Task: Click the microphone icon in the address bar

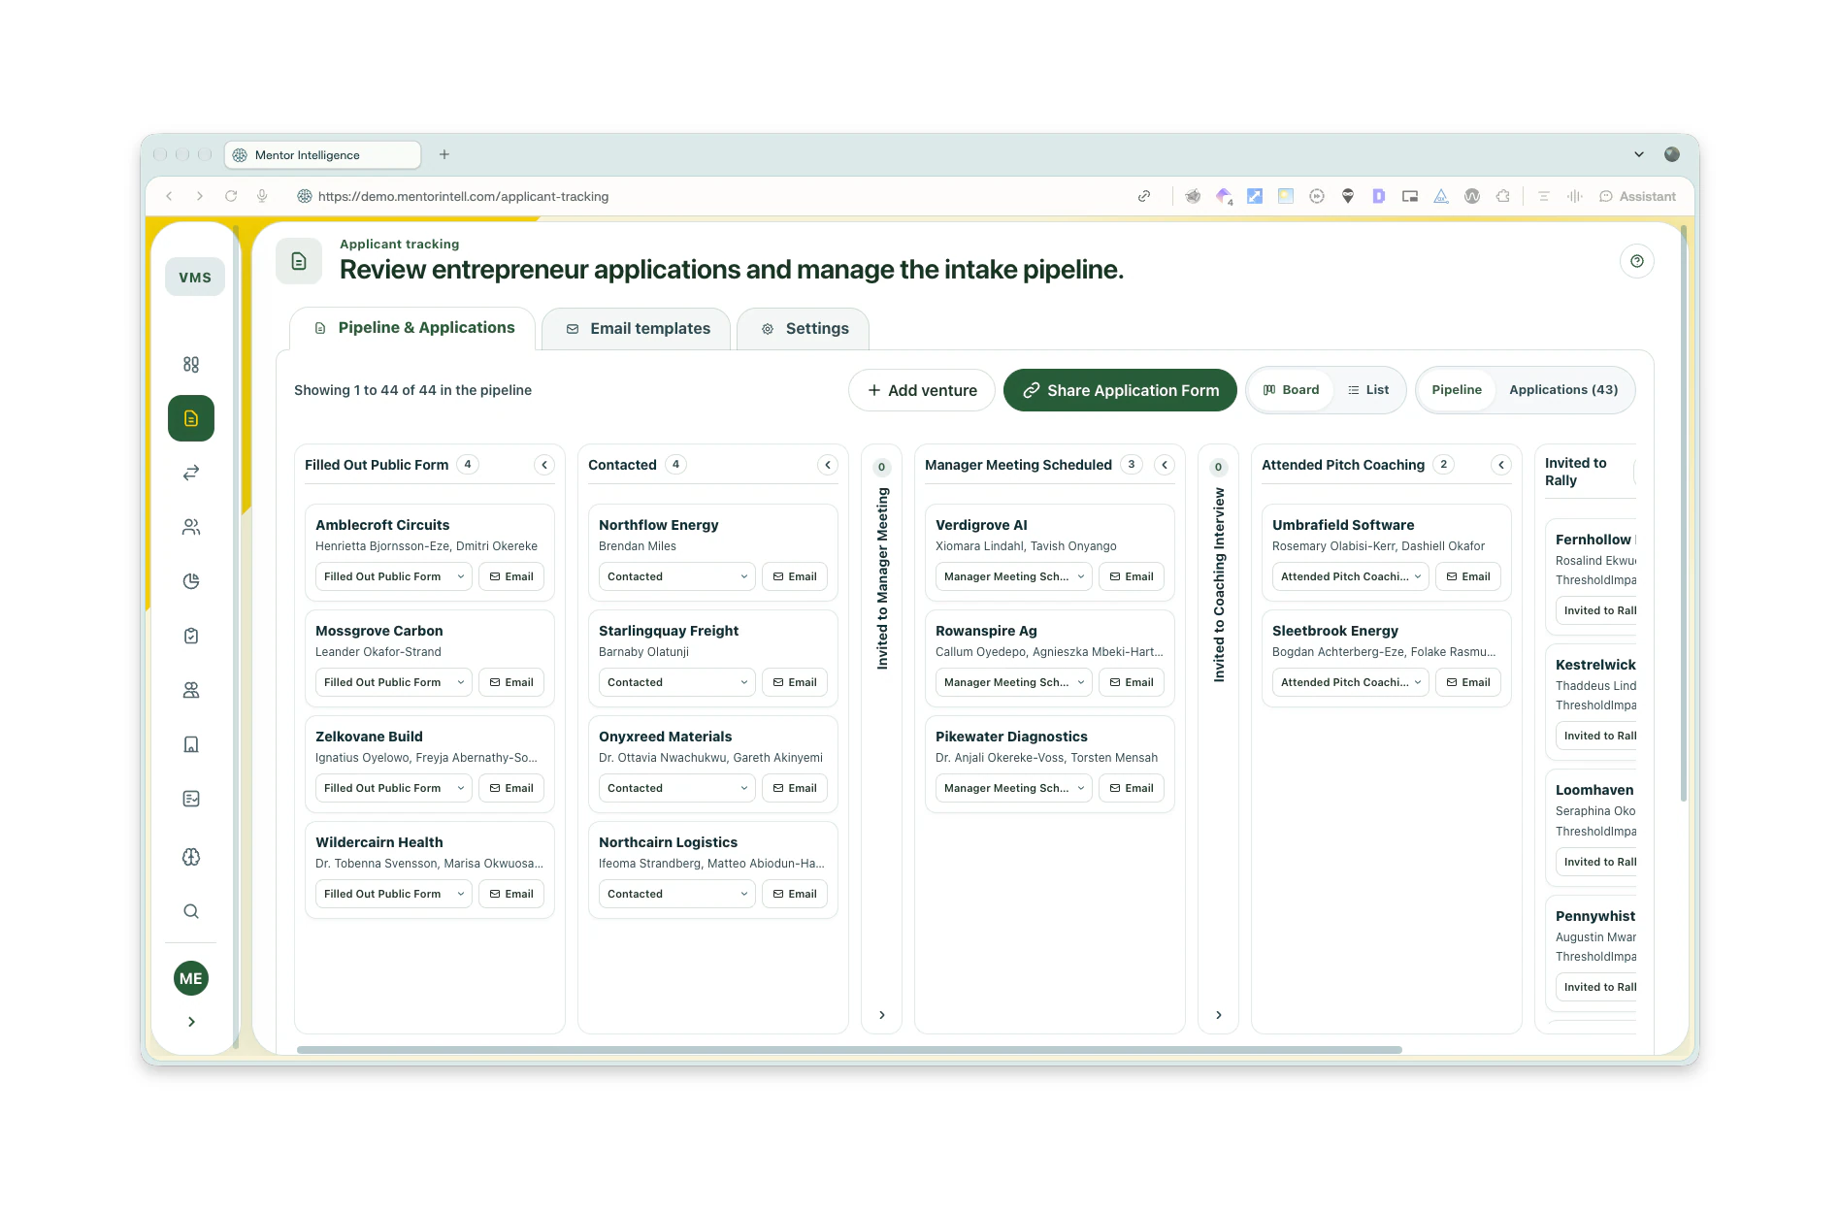Action: 262,196
